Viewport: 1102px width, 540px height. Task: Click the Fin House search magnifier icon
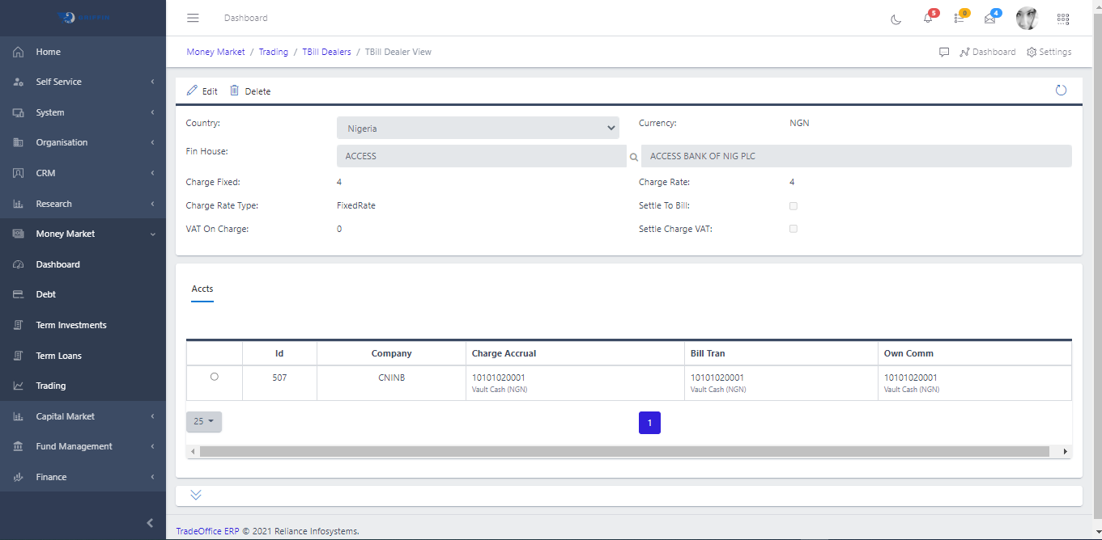tap(634, 157)
